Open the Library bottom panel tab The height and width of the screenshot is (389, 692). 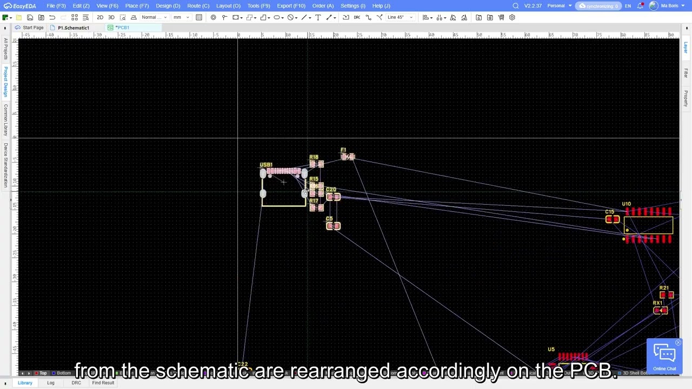tap(25, 383)
